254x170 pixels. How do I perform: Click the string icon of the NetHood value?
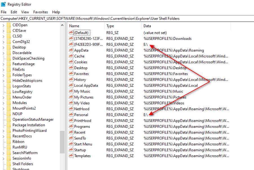click(71, 109)
